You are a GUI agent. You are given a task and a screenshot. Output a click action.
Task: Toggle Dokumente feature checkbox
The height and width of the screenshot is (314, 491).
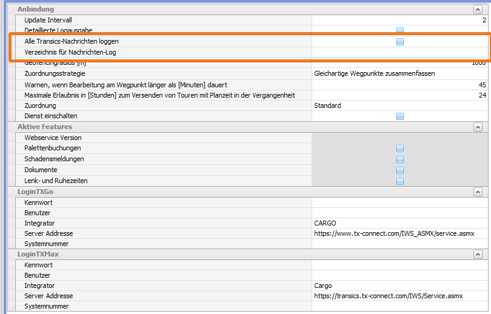400,170
